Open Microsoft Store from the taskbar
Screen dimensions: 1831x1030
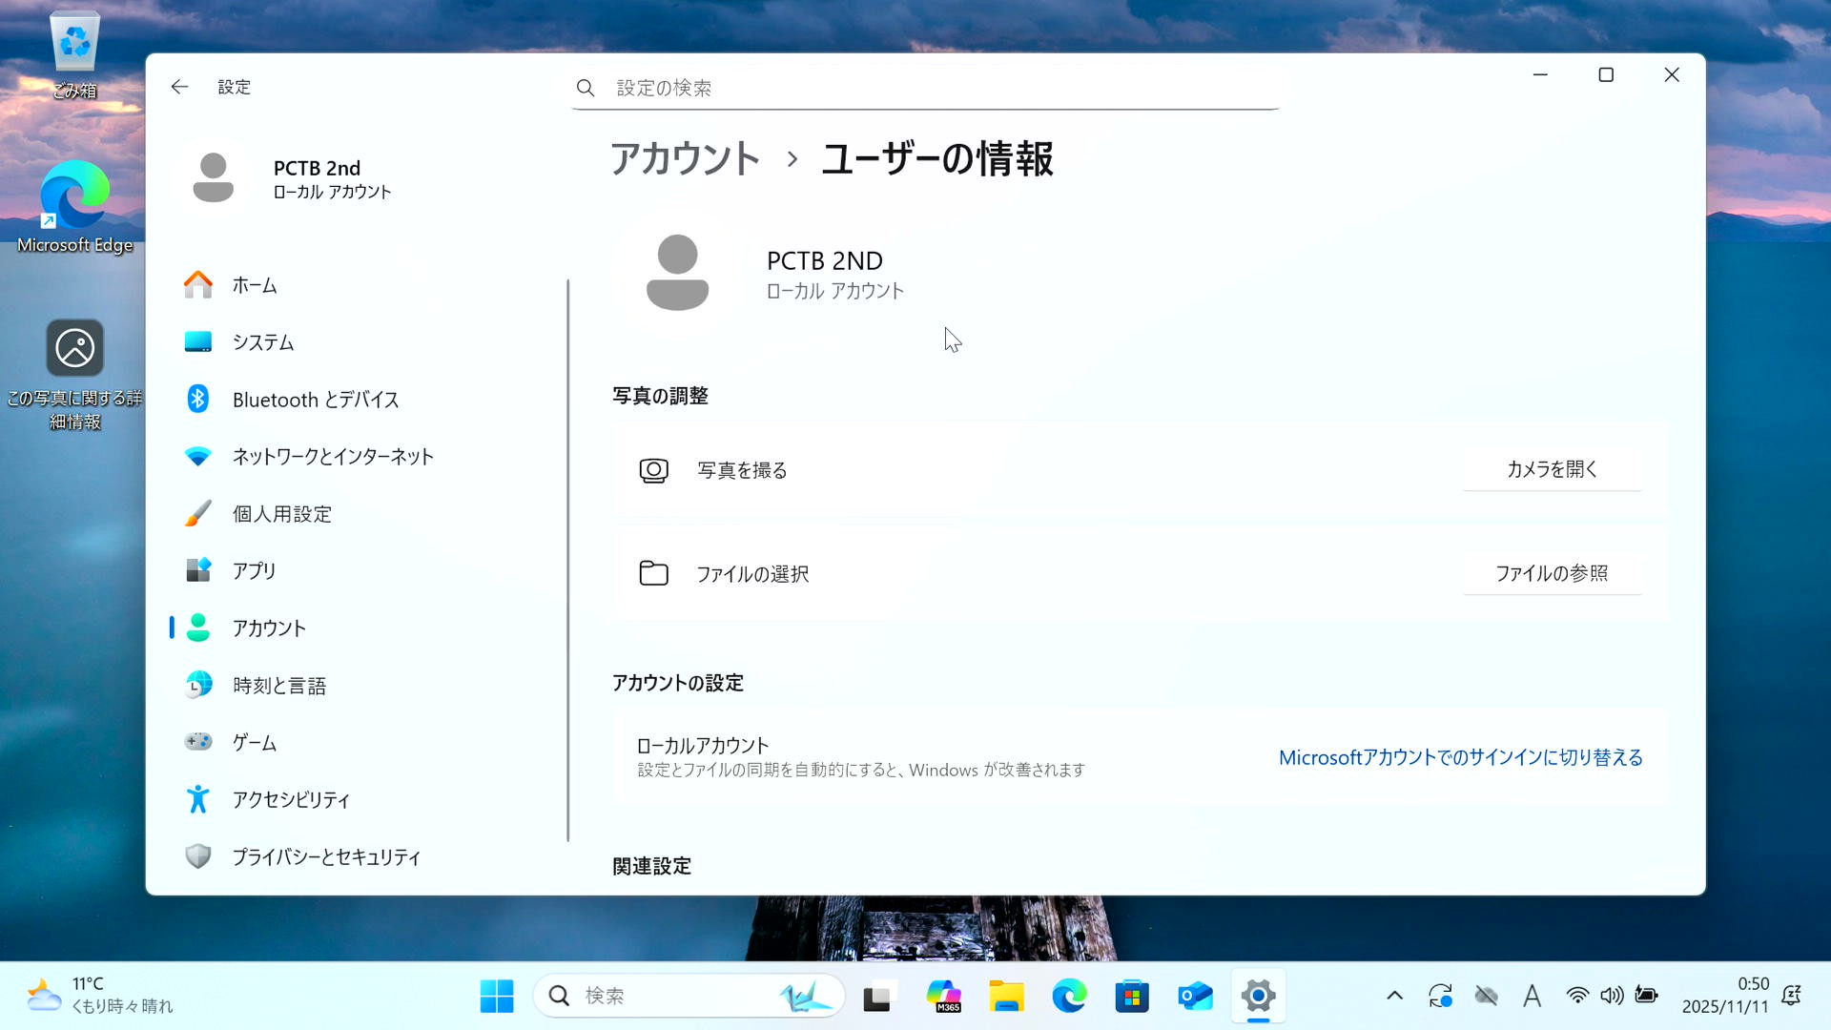[x=1132, y=997]
